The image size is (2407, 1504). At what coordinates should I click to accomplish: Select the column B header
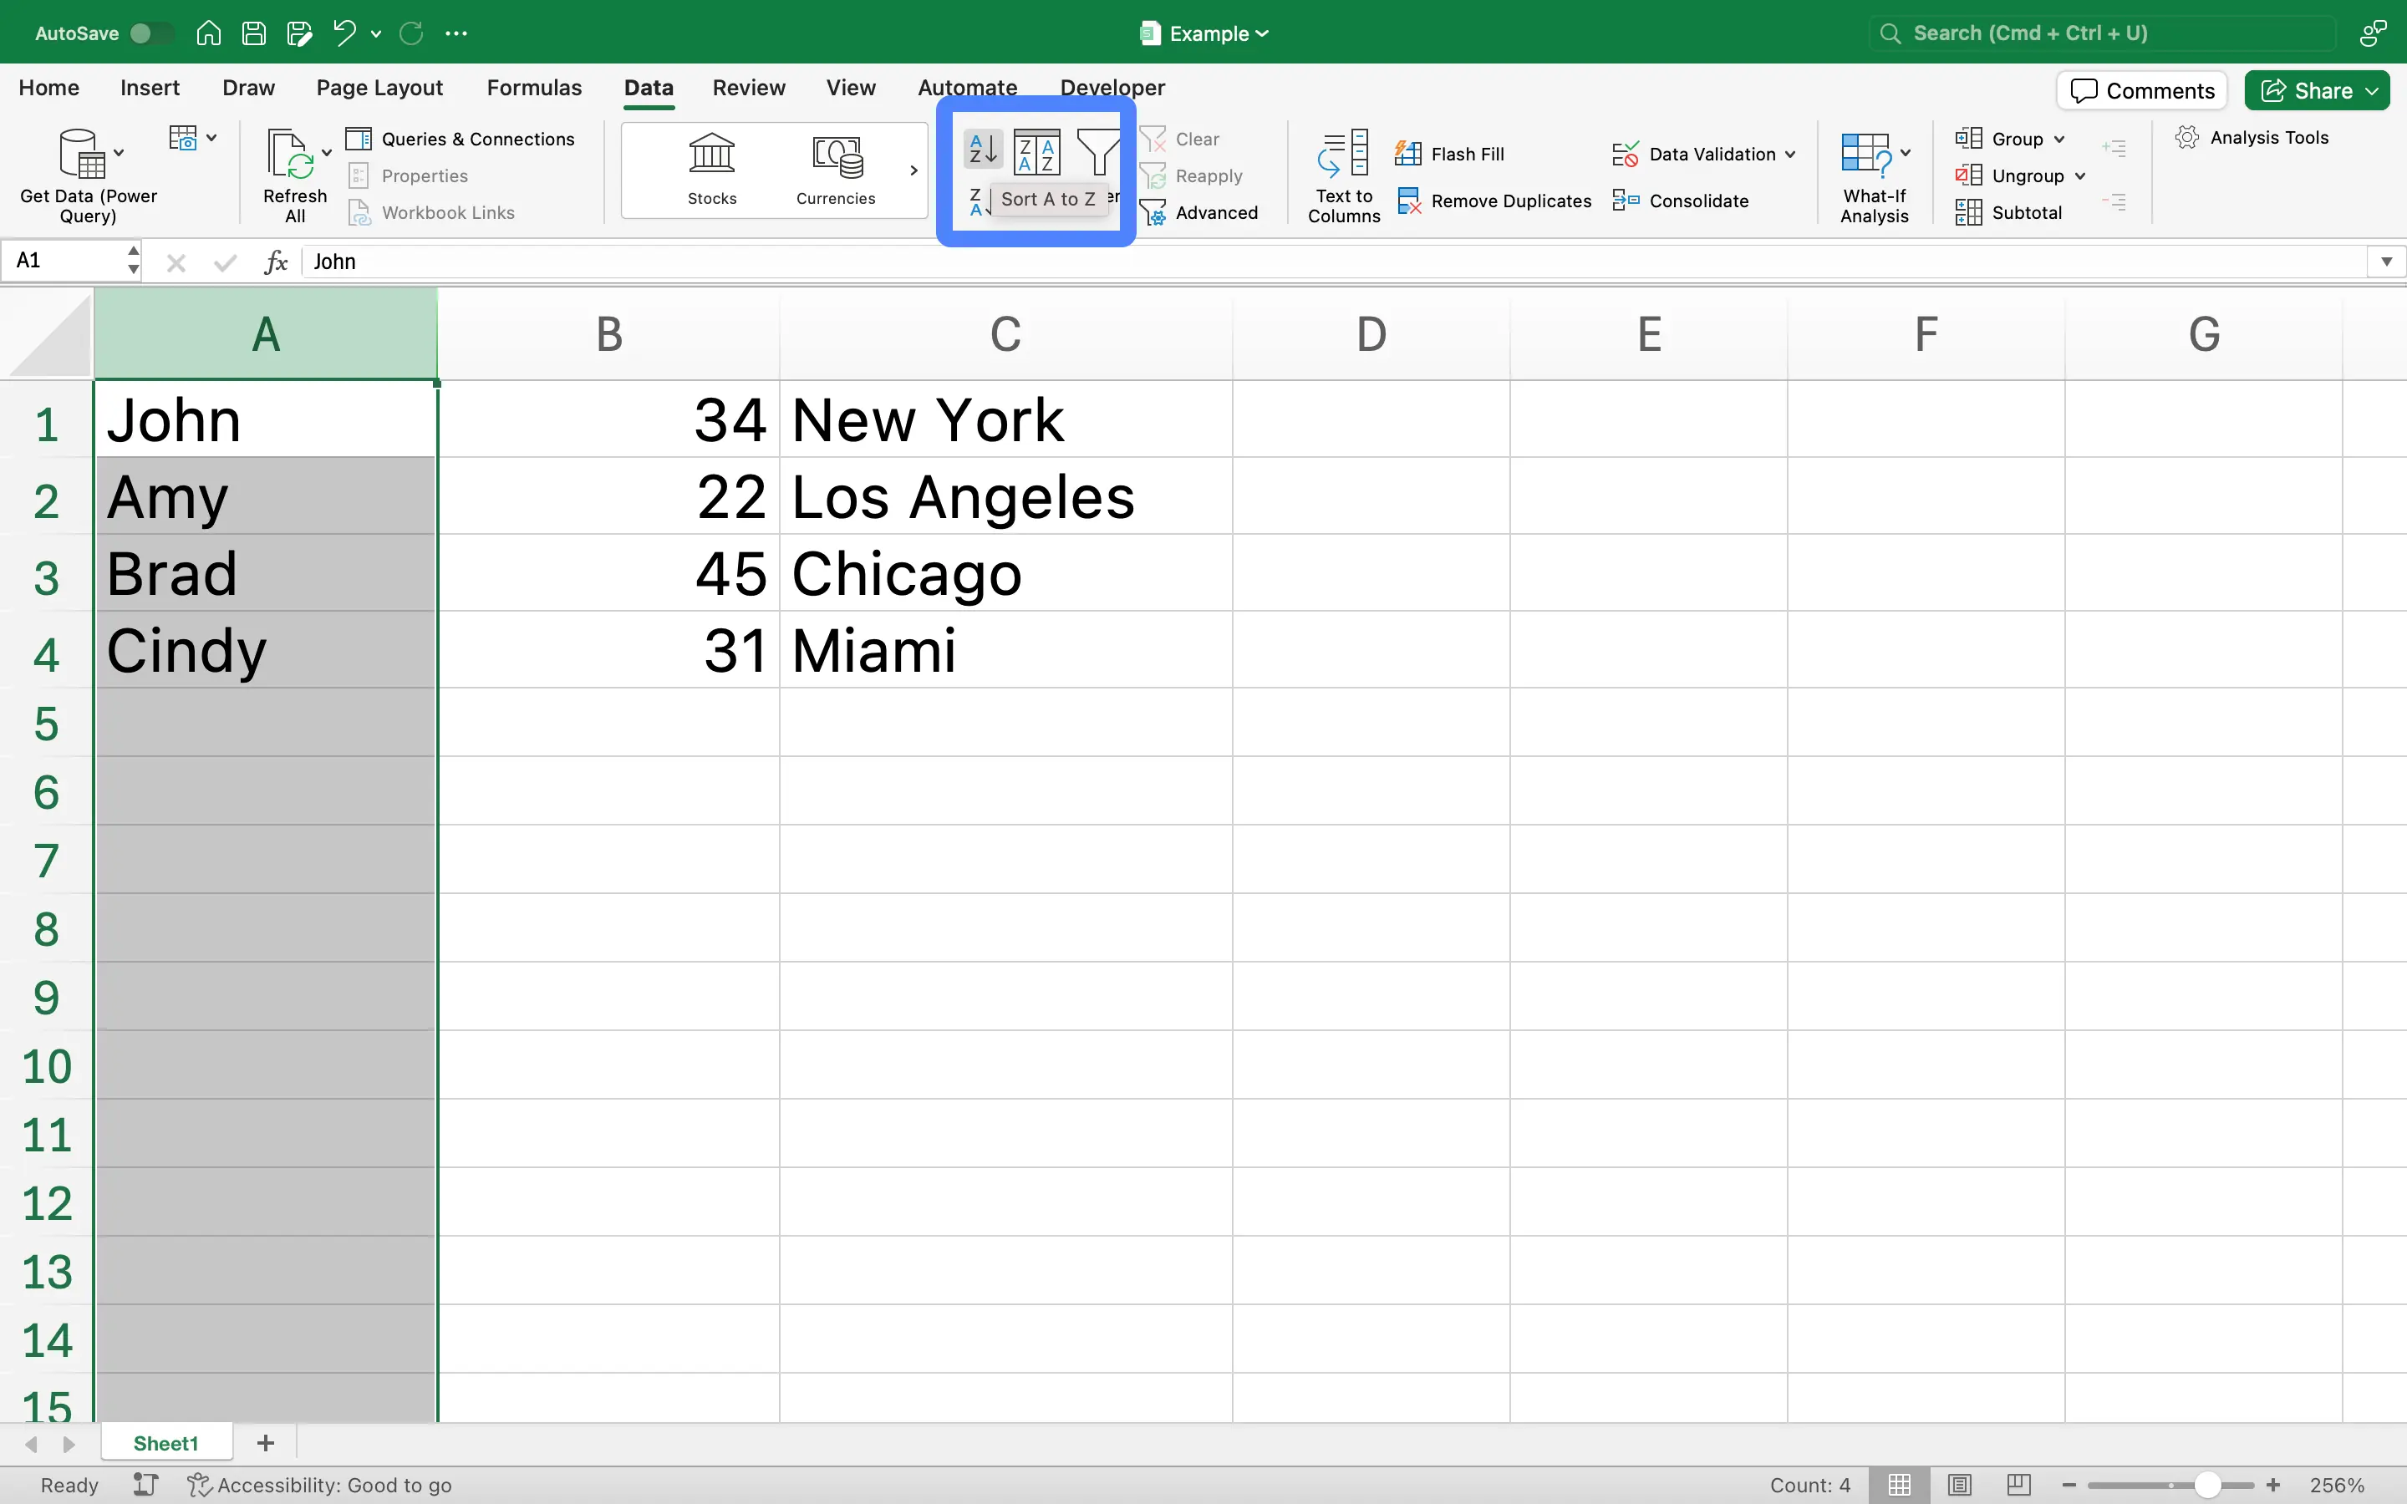click(x=608, y=333)
